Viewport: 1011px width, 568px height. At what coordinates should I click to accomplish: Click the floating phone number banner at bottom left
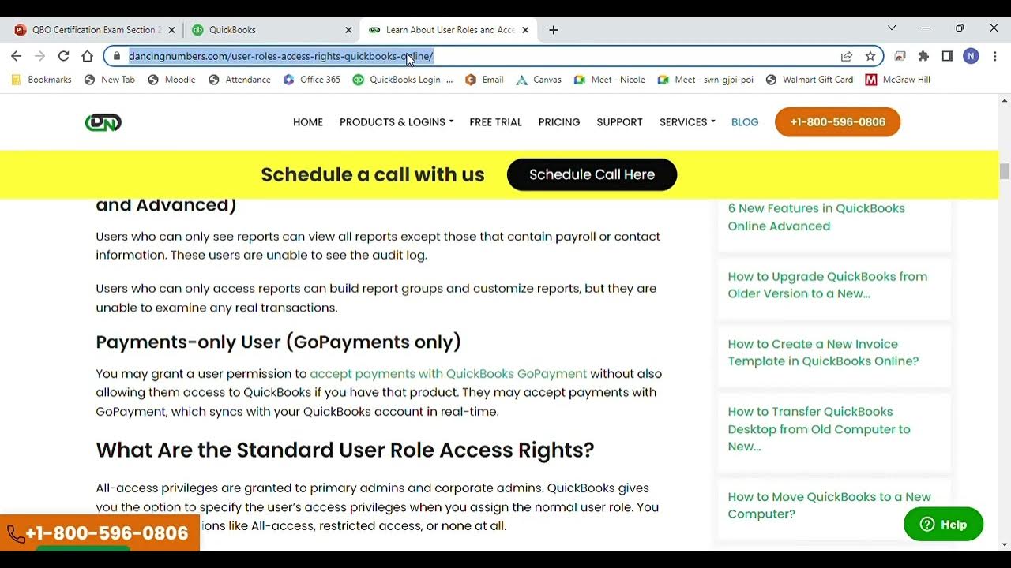click(100, 533)
